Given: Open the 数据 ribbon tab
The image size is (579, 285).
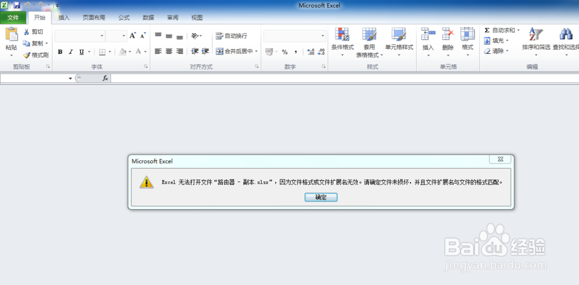Looking at the screenshot, I should (x=148, y=17).
